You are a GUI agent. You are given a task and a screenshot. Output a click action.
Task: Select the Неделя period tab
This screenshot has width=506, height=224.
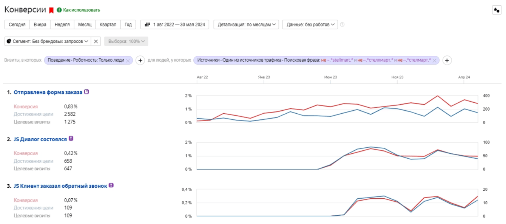pos(62,25)
